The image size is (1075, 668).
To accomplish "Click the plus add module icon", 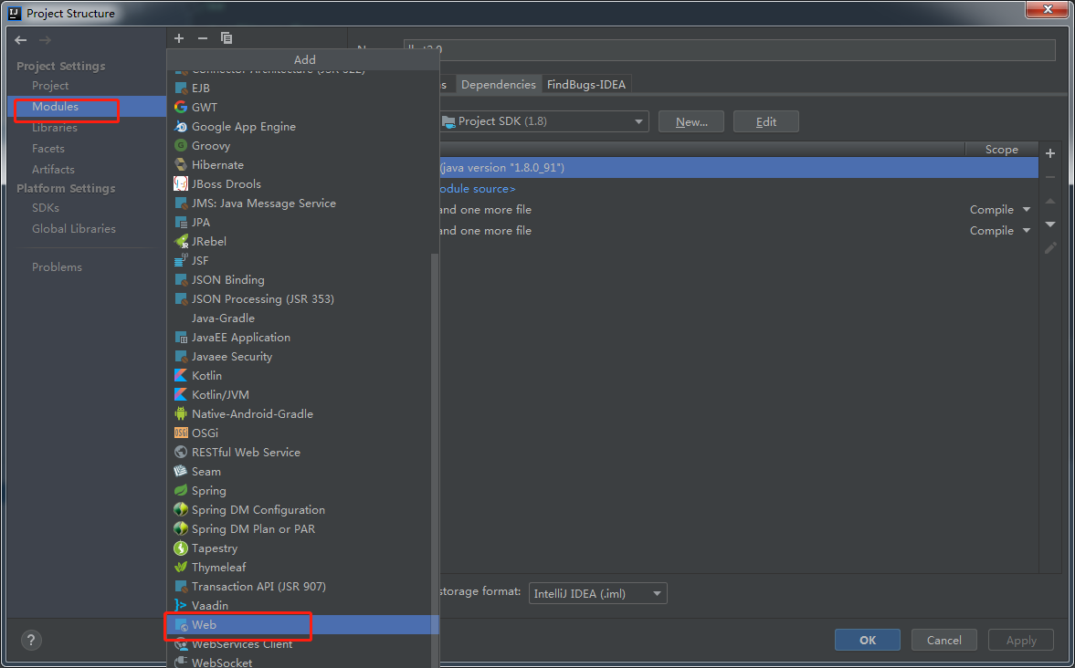I will pos(179,38).
